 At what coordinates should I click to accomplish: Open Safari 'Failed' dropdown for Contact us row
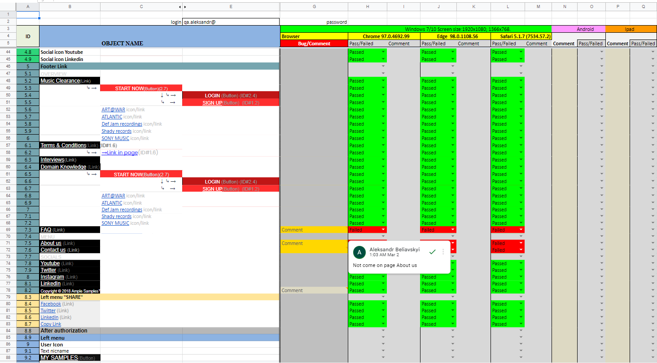tap(521, 250)
